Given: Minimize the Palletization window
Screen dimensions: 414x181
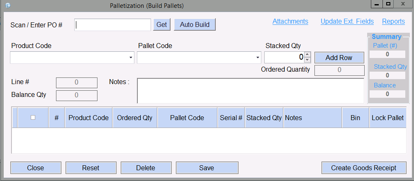Looking at the screenshot, I should click(x=377, y=4).
